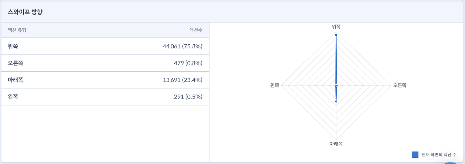Click the 아래쪽 axis label under the chart
This screenshot has height=164, width=465.
[x=336, y=144]
